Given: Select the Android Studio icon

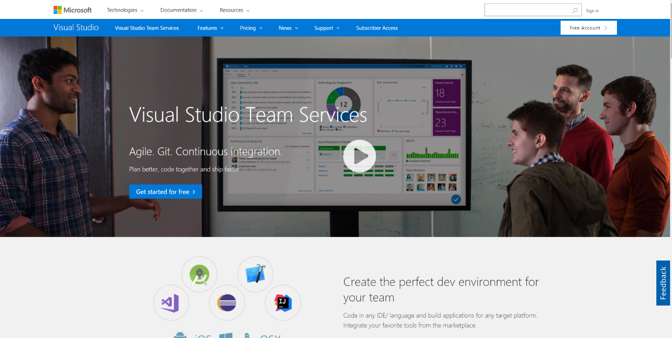Looking at the screenshot, I should pos(199,274).
